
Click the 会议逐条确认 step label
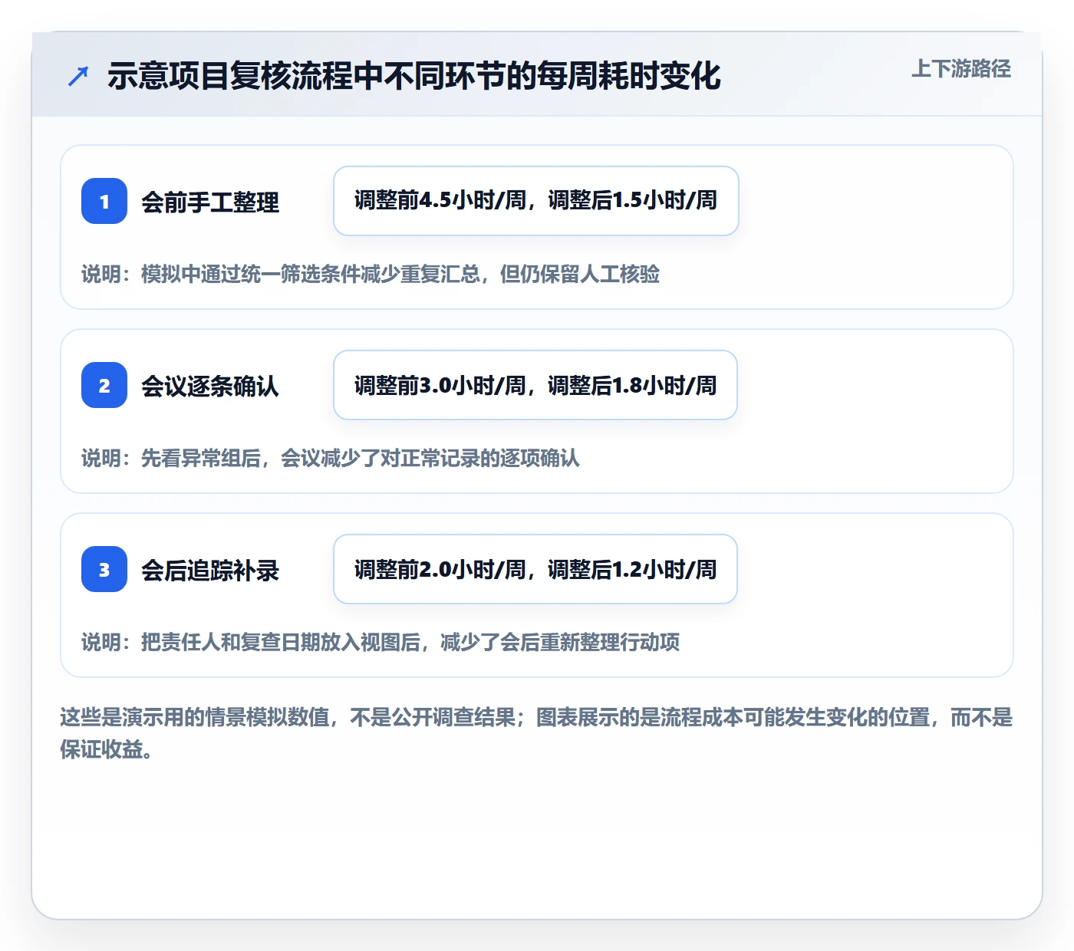click(x=210, y=387)
